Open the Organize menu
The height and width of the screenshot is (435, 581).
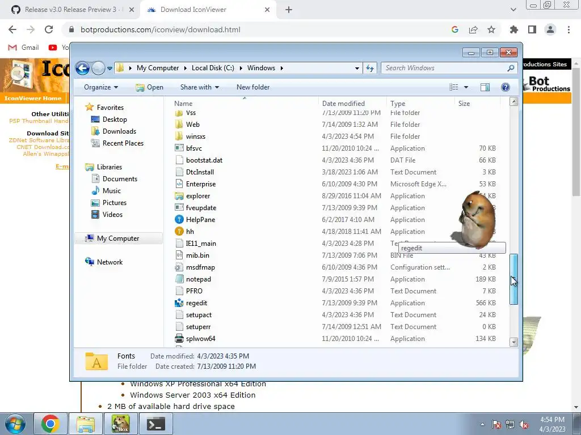pos(101,87)
